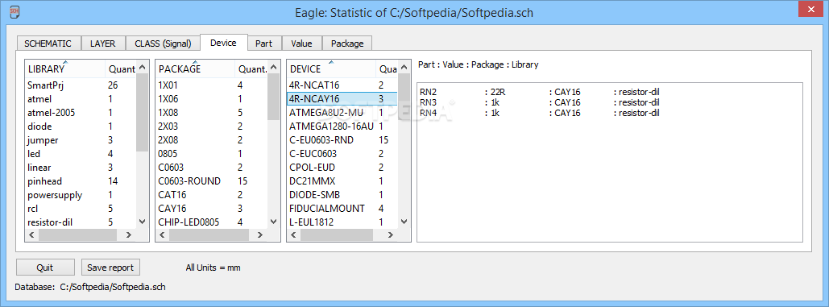Click DEVICE list vertical scrollbar down arrow
This screenshot has height=307, width=829.
404,222
